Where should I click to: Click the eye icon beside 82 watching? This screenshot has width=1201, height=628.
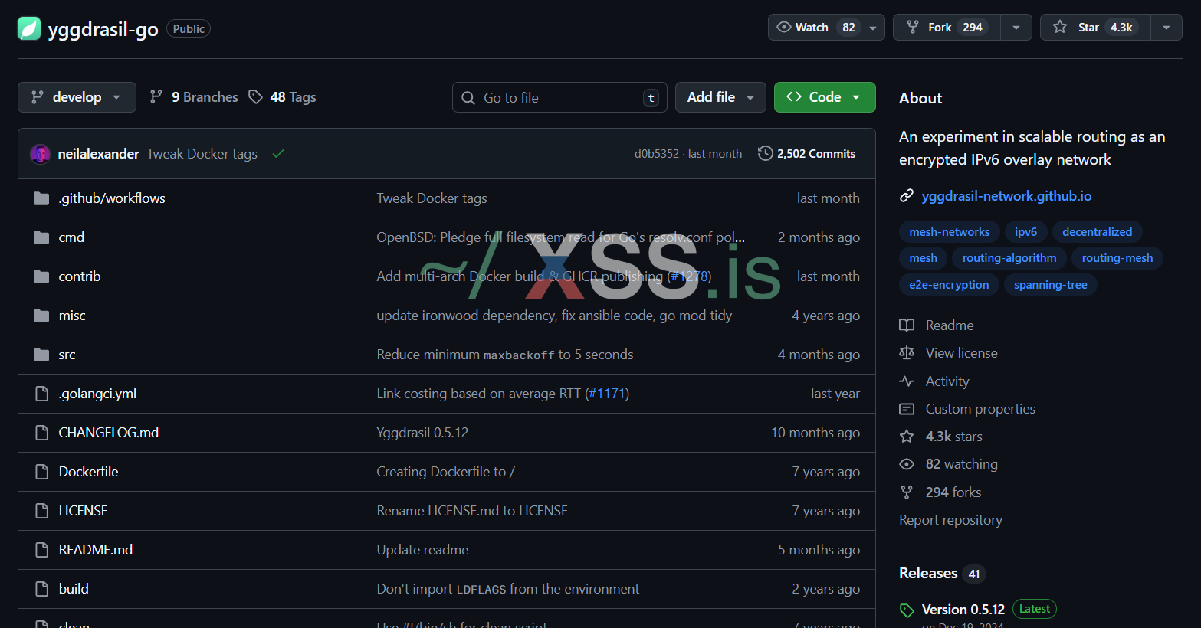(x=907, y=464)
